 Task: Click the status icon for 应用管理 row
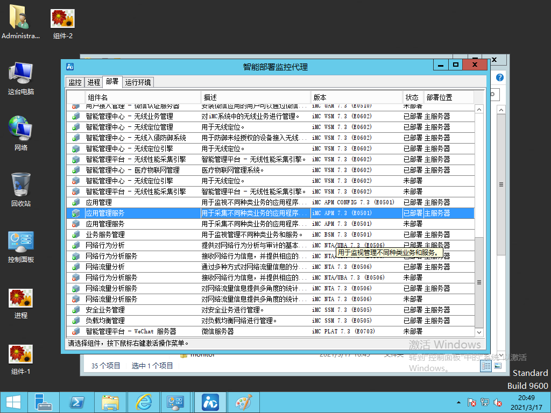click(75, 202)
